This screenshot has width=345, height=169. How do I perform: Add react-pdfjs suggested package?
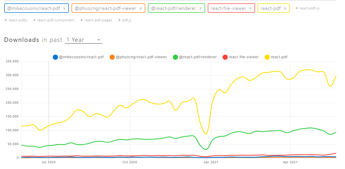click(x=16, y=20)
